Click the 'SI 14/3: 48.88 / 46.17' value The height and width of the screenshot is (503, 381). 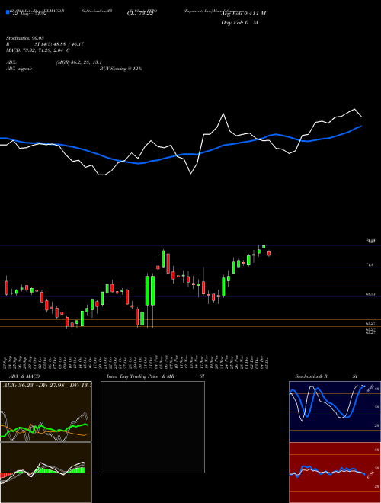pos(59,44)
